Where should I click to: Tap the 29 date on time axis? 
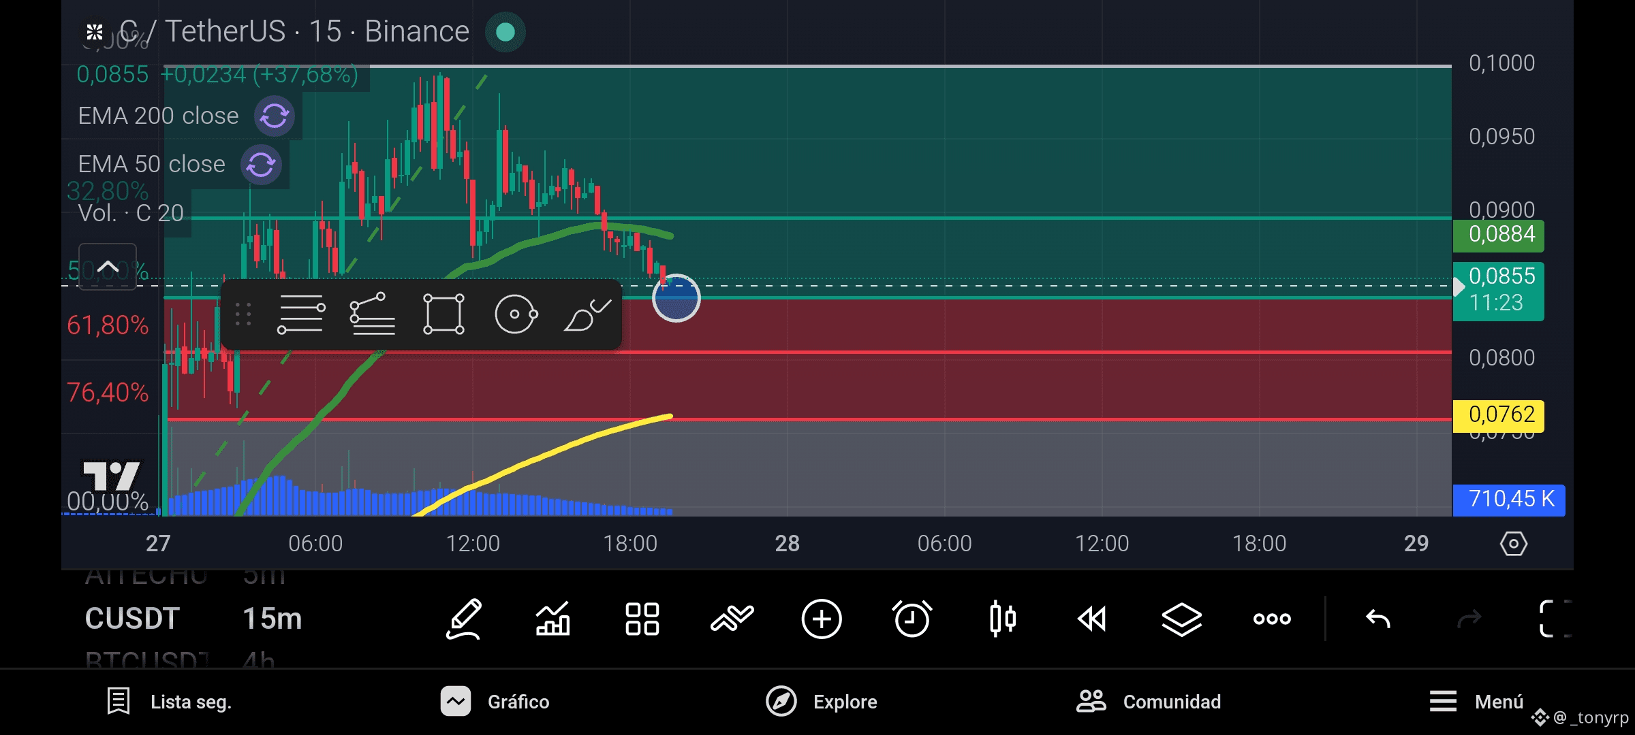1416,544
